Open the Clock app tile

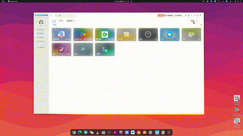[148, 34]
